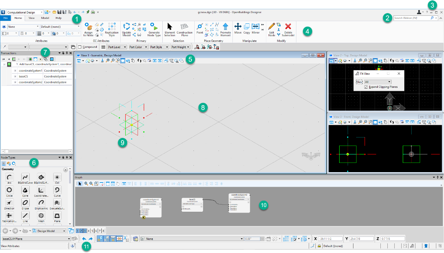Image resolution: width=444 pixels, height=253 pixels.
Task: Enable the Compound checkbox
Action: click(x=80, y=47)
